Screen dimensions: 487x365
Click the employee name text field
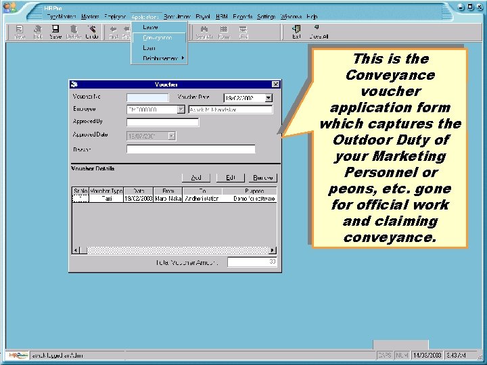click(231, 109)
